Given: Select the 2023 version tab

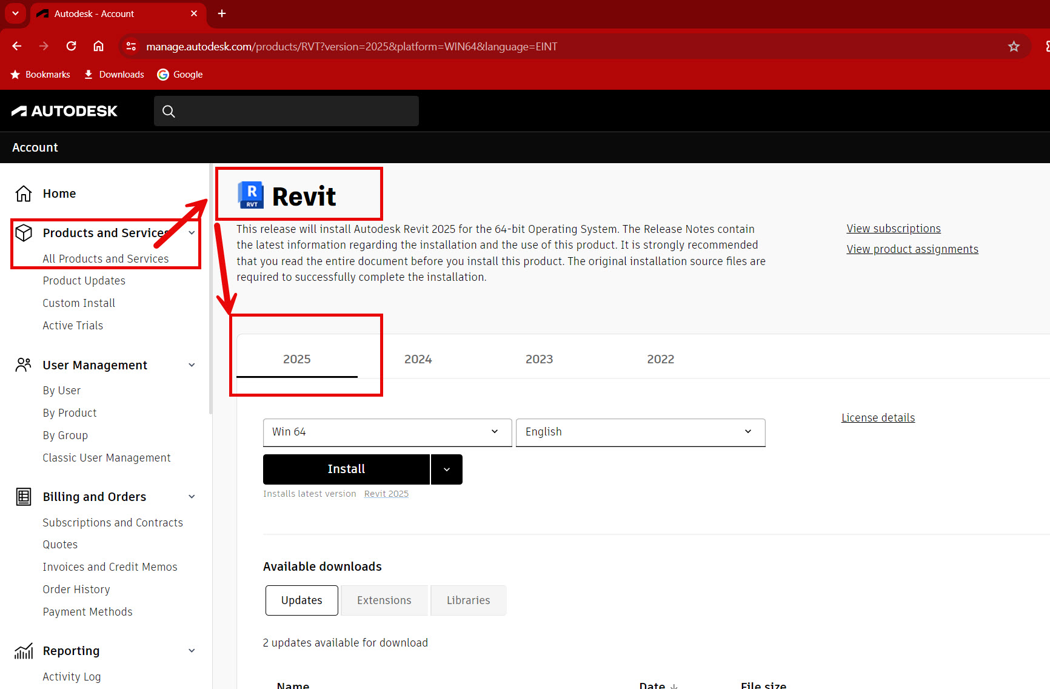Looking at the screenshot, I should tap(540, 359).
